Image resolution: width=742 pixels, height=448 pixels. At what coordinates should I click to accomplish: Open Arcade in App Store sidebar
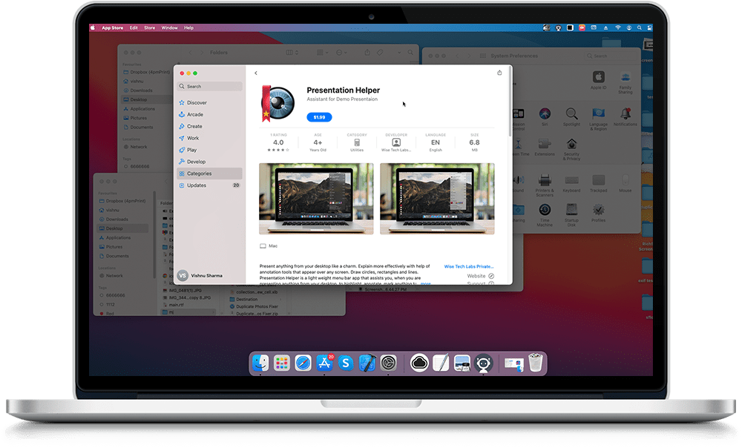[x=195, y=114]
